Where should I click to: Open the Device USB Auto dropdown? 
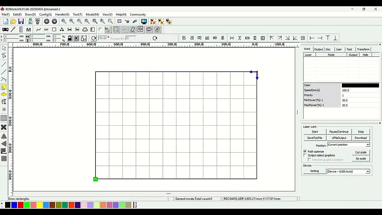[349, 171]
